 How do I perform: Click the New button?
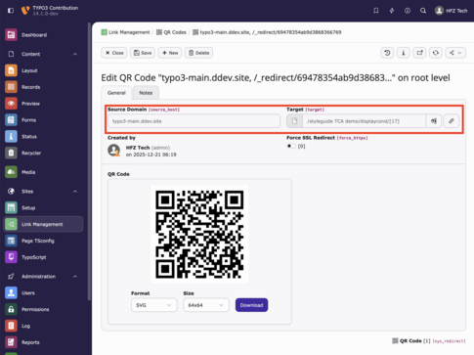coord(170,53)
